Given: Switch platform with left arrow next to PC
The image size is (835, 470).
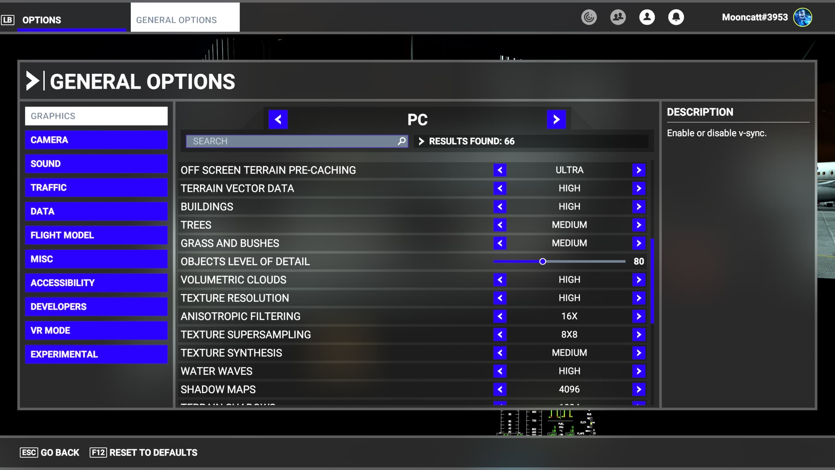Looking at the screenshot, I should click(278, 119).
